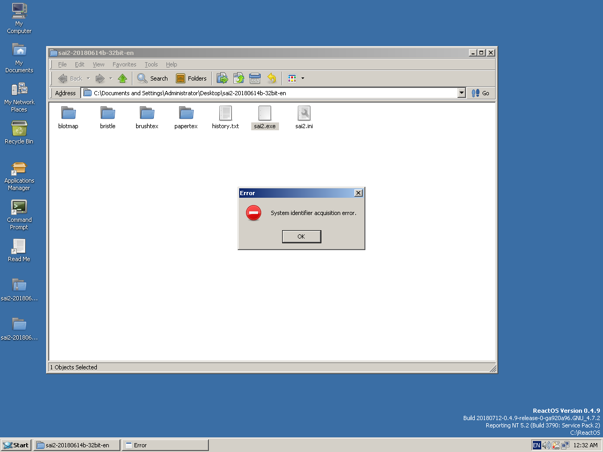The image size is (603, 452).
Task: Select the bottom sai2-201806 folder on desktop
Action: [19, 329]
